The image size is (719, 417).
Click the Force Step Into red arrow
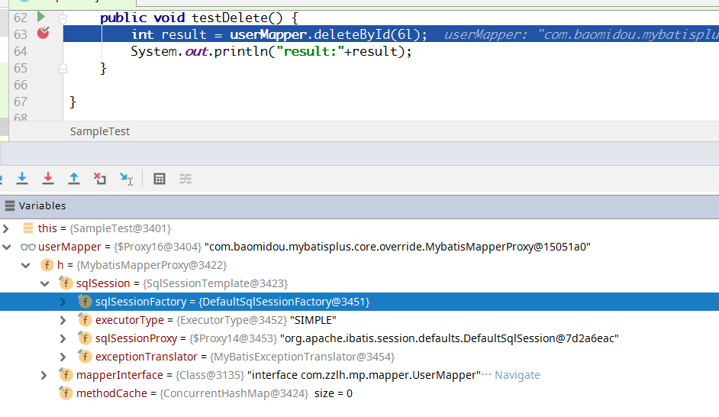47,179
